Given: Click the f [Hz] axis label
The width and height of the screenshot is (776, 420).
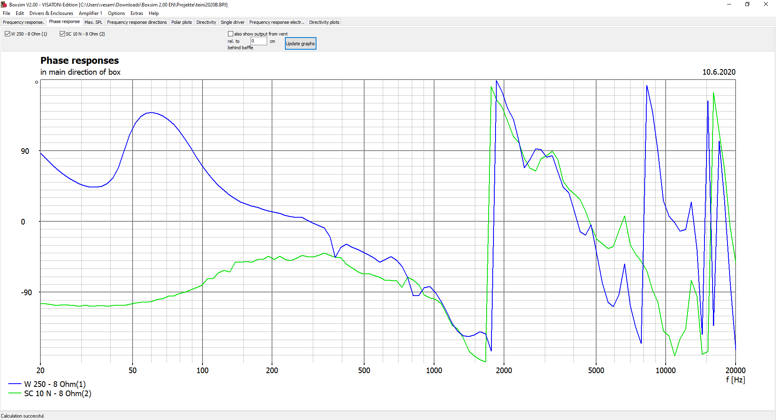Looking at the screenshot, I should 735,380.
